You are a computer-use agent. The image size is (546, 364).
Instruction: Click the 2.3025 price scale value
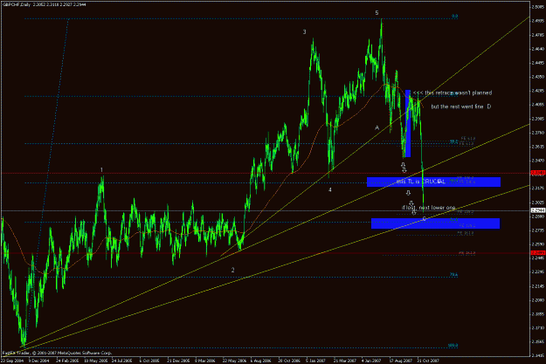(538, 203)
